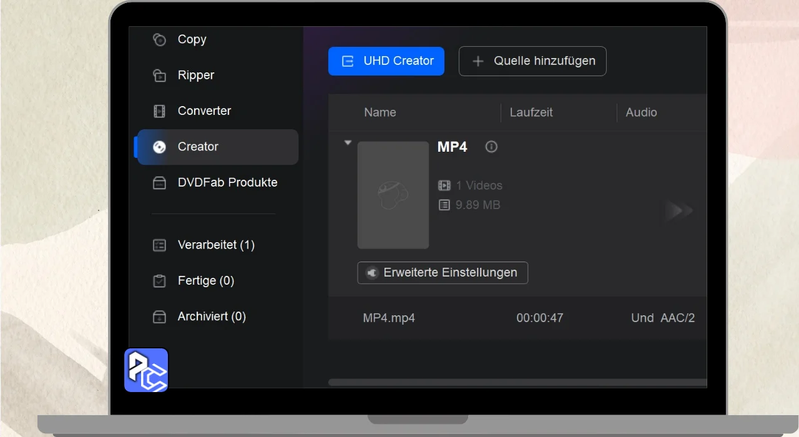Click the wrench icon in Erweiterte Einstellungen
This screenshot has width=799, height=437.
click(372, 273)
